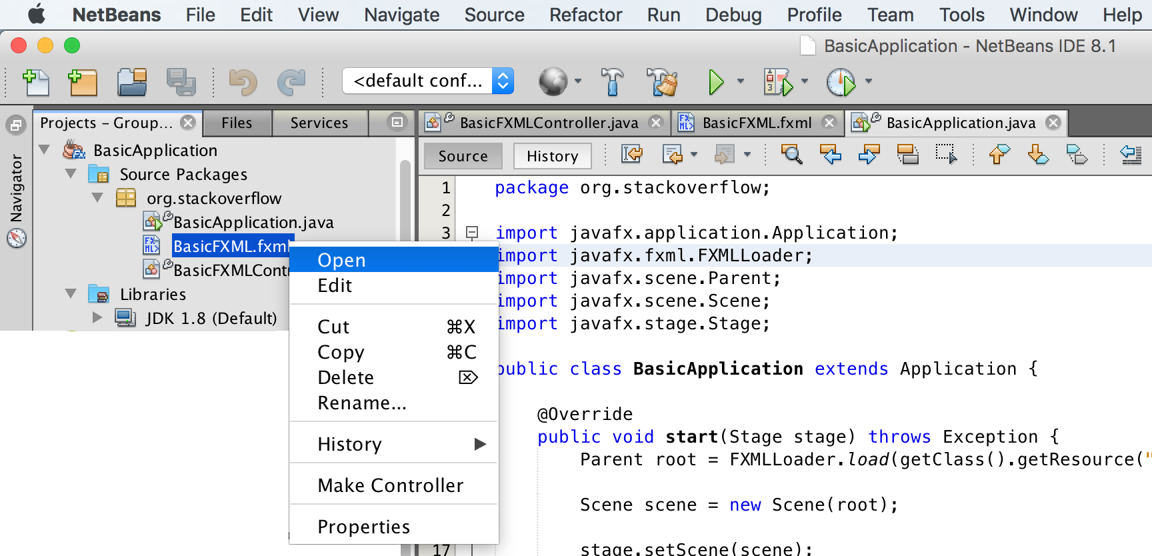Click the Build Project hammer icon
Image resolution: width=1152 pixels, height=556 pixels.
click(612, 82)
